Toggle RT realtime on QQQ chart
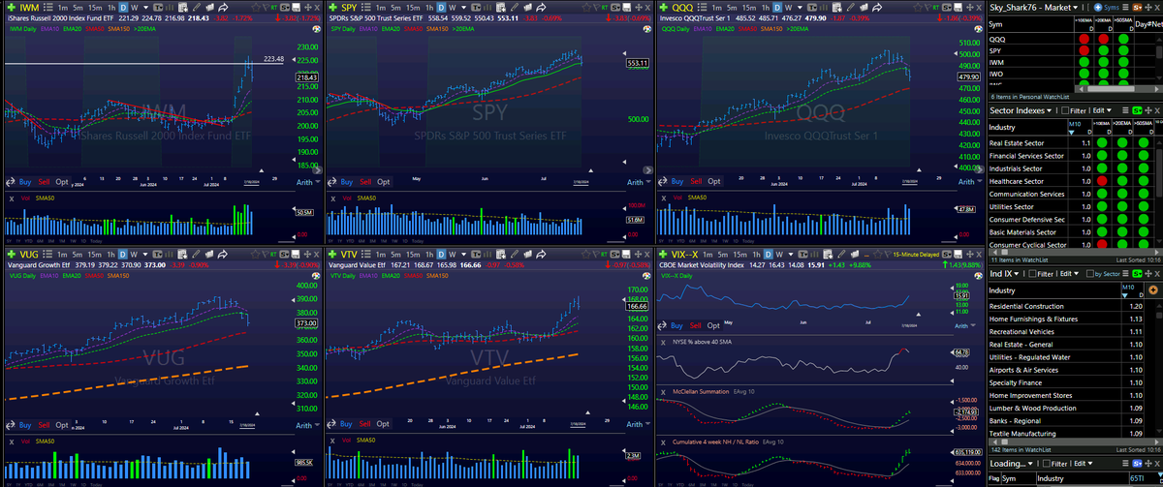 (x=935, y=8)
